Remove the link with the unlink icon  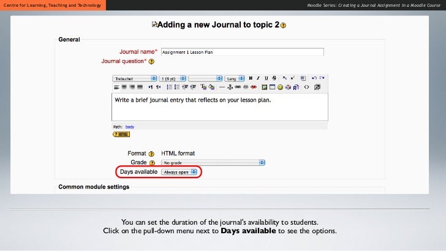(246, 87)
